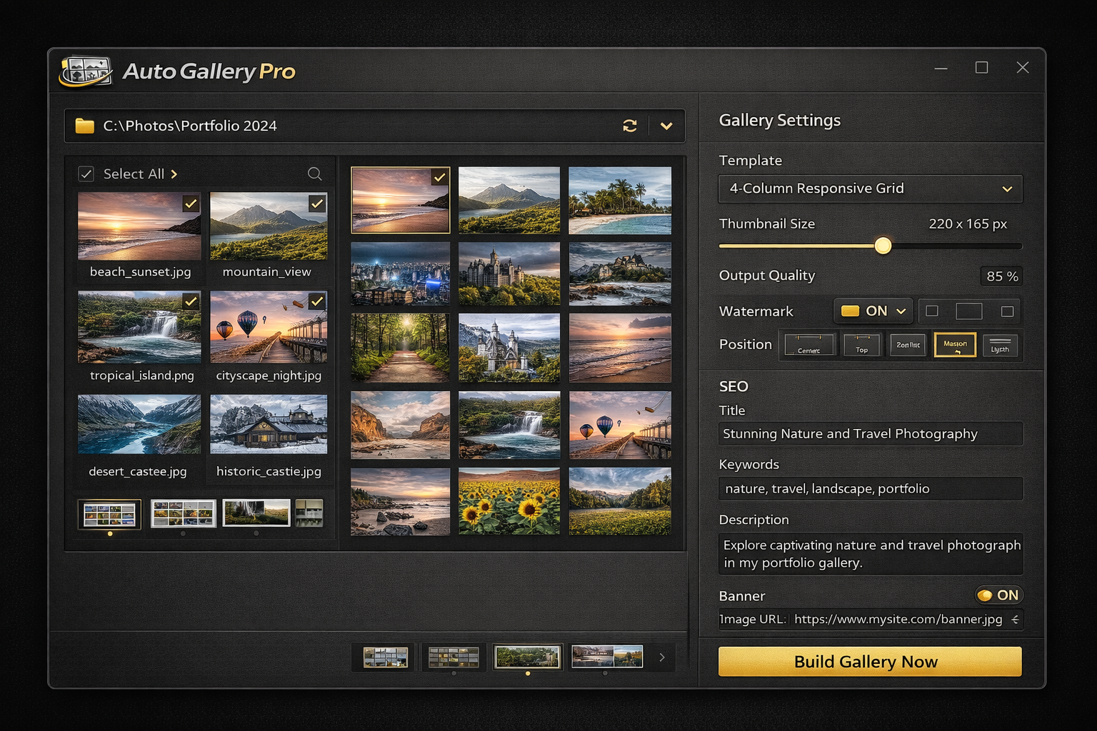Viewport: 1097px width, 731px height.
Task: Click the search icon above the photo list
Action: [314, 173]
